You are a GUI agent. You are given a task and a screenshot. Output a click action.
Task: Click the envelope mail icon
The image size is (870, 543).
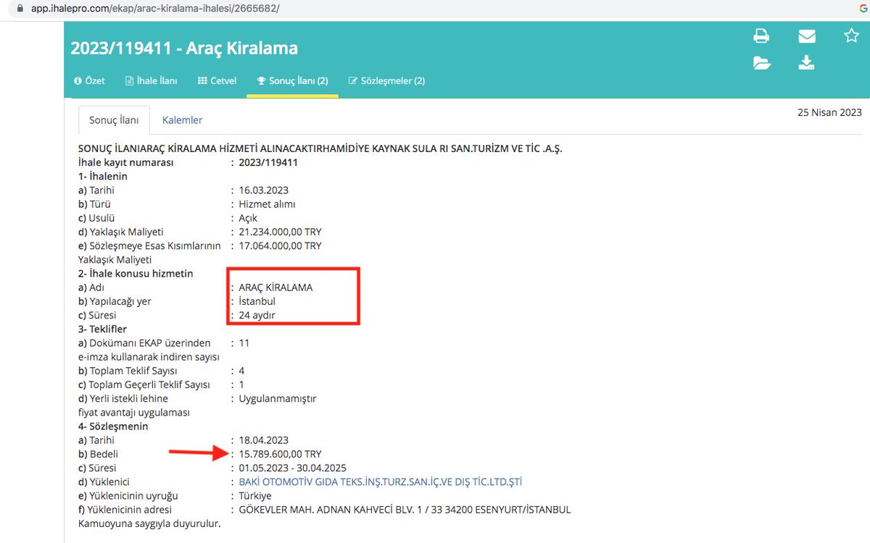tap(807, 35)
